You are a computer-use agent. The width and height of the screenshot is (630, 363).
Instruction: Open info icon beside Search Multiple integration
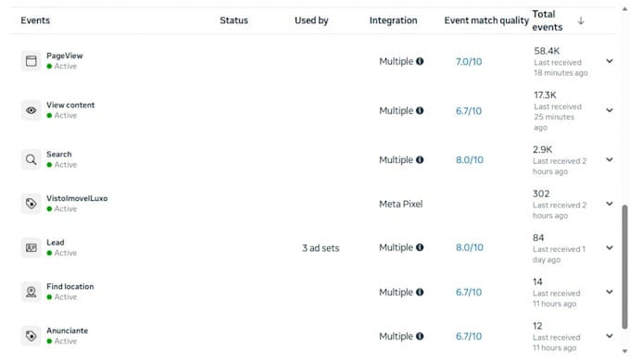coord(420,160)
